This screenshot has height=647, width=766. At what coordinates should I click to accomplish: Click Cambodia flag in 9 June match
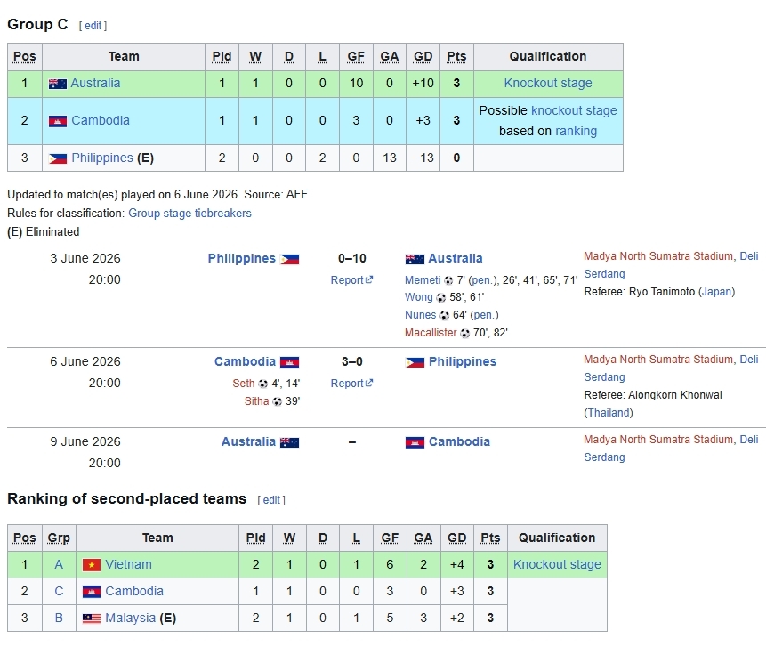pos(415,442)
